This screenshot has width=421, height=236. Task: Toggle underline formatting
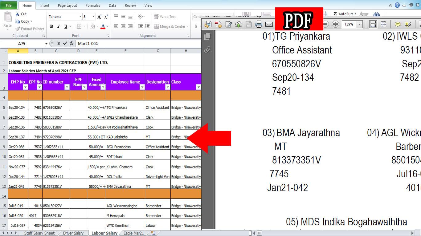[65, 27]
